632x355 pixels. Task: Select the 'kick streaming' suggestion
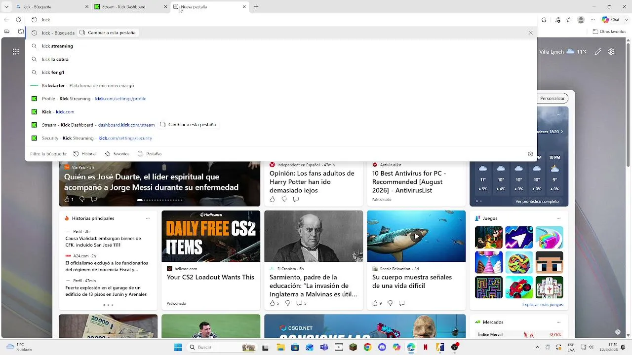[281, 46]
